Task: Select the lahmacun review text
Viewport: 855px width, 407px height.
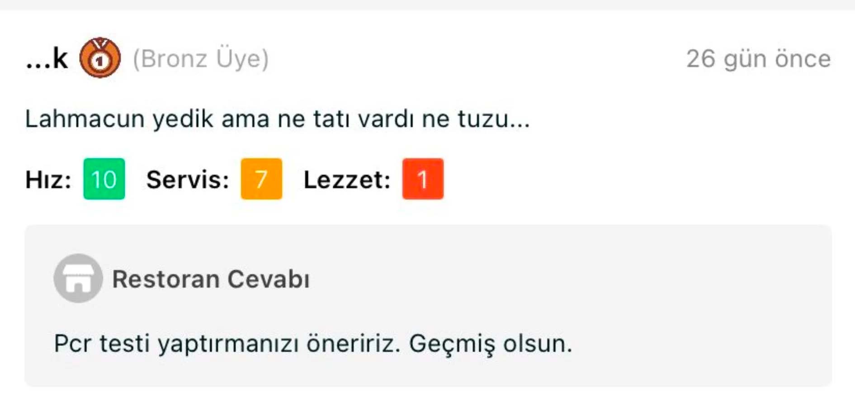Action: [277, 119]
